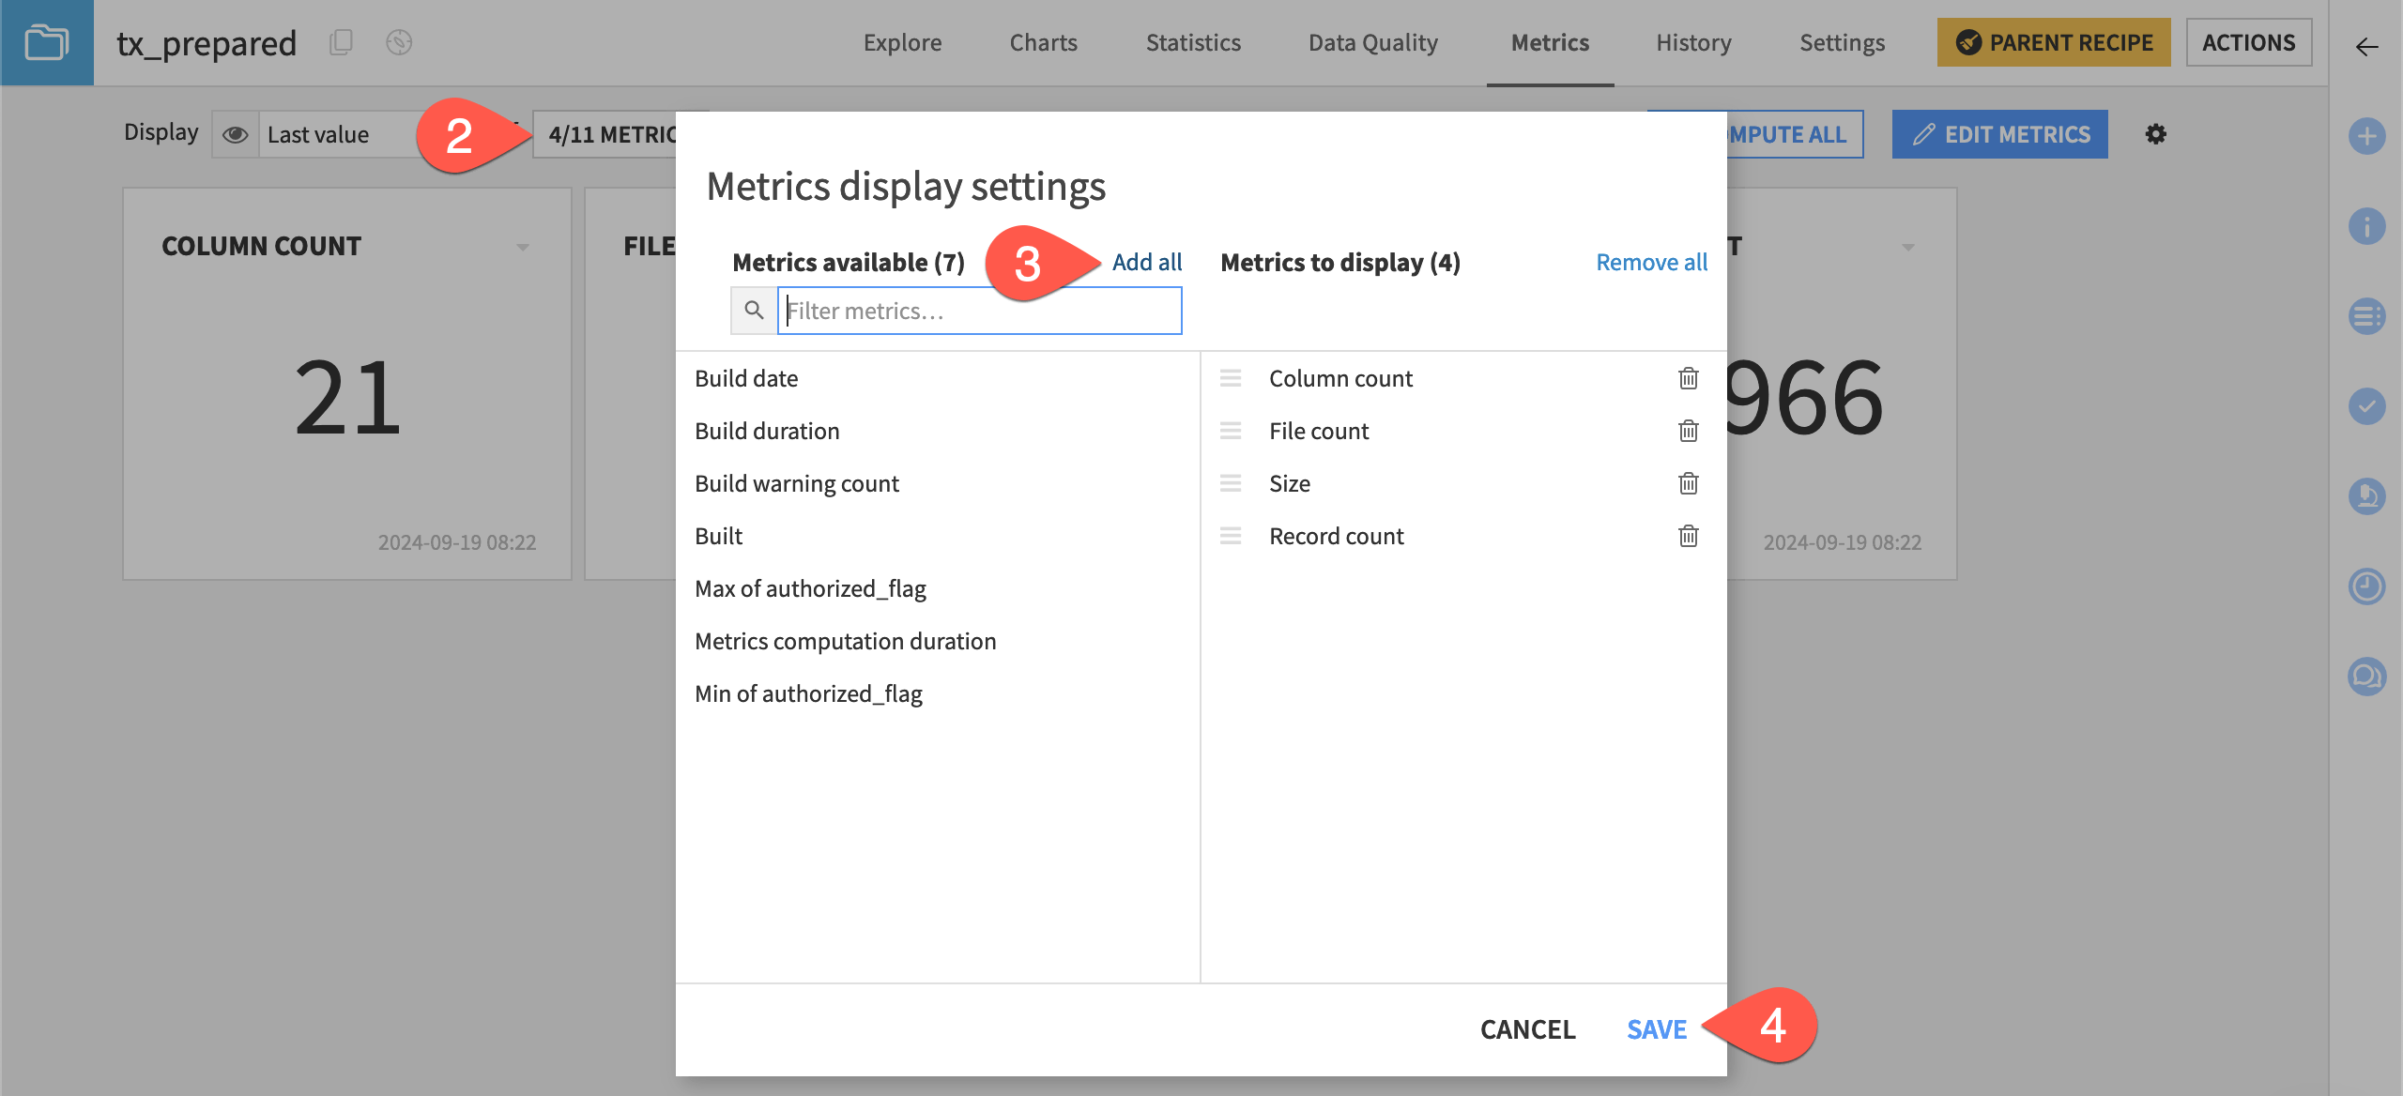This screenshot has width=2403, height=1096.
Task: Click Remove all to clear display metrics
Action: pyautogui.click(x=1652, y=261)
